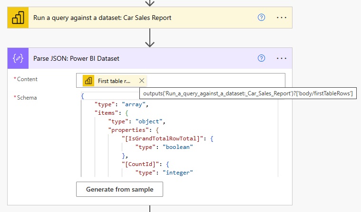The width and height of the screenshot is (361, 212).
Task: Click the outputs expression tooltip text
Action: coord(248,93)
